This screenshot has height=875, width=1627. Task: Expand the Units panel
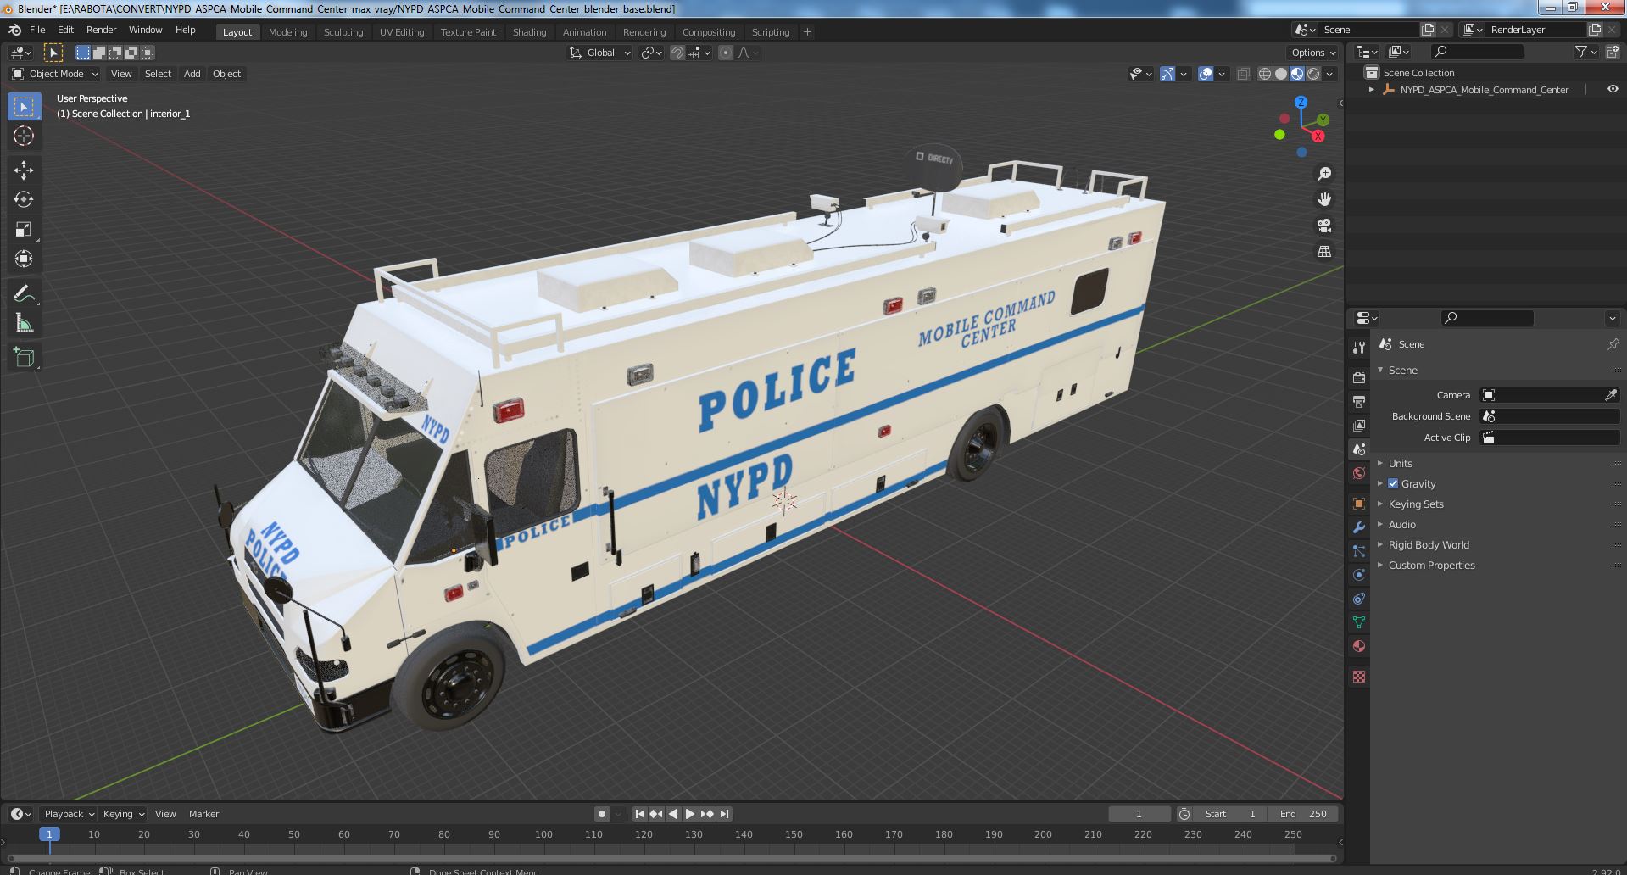tap(1400, 463)
